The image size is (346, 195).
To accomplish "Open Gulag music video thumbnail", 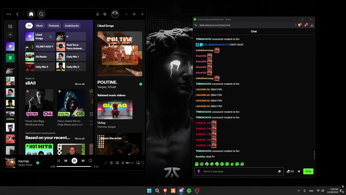I will click(x=115, y=109).
